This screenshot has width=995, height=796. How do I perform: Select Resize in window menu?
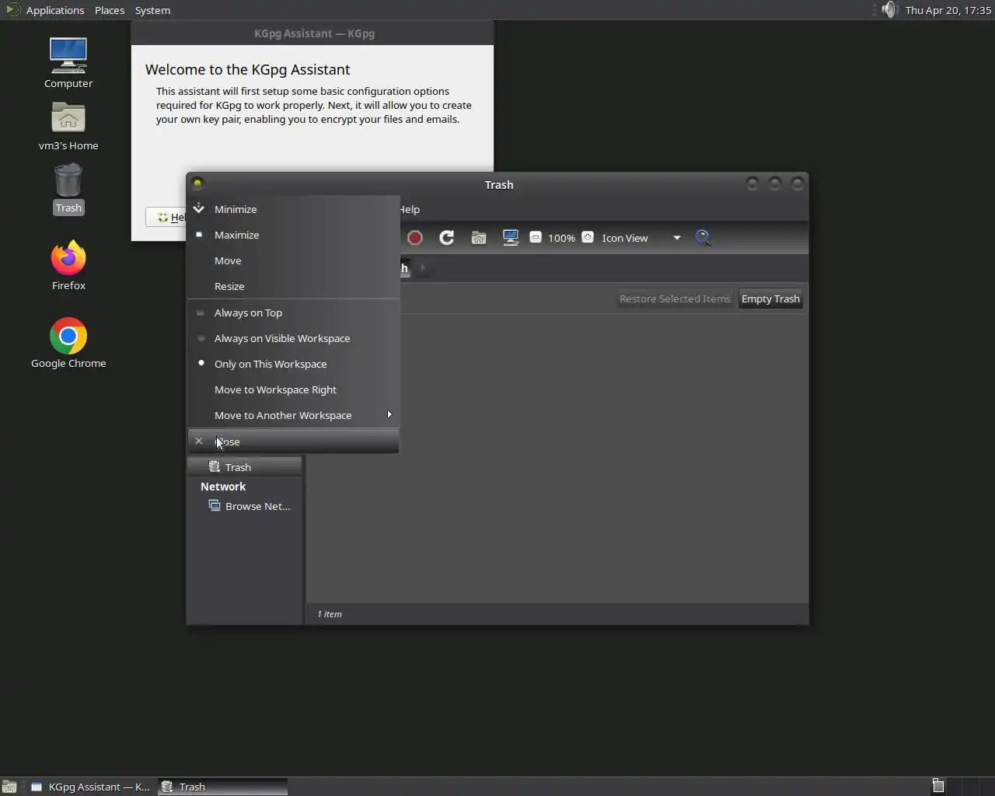294,286
